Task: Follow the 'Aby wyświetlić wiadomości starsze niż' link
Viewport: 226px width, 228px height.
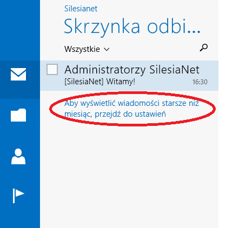Action: [131, 103]
